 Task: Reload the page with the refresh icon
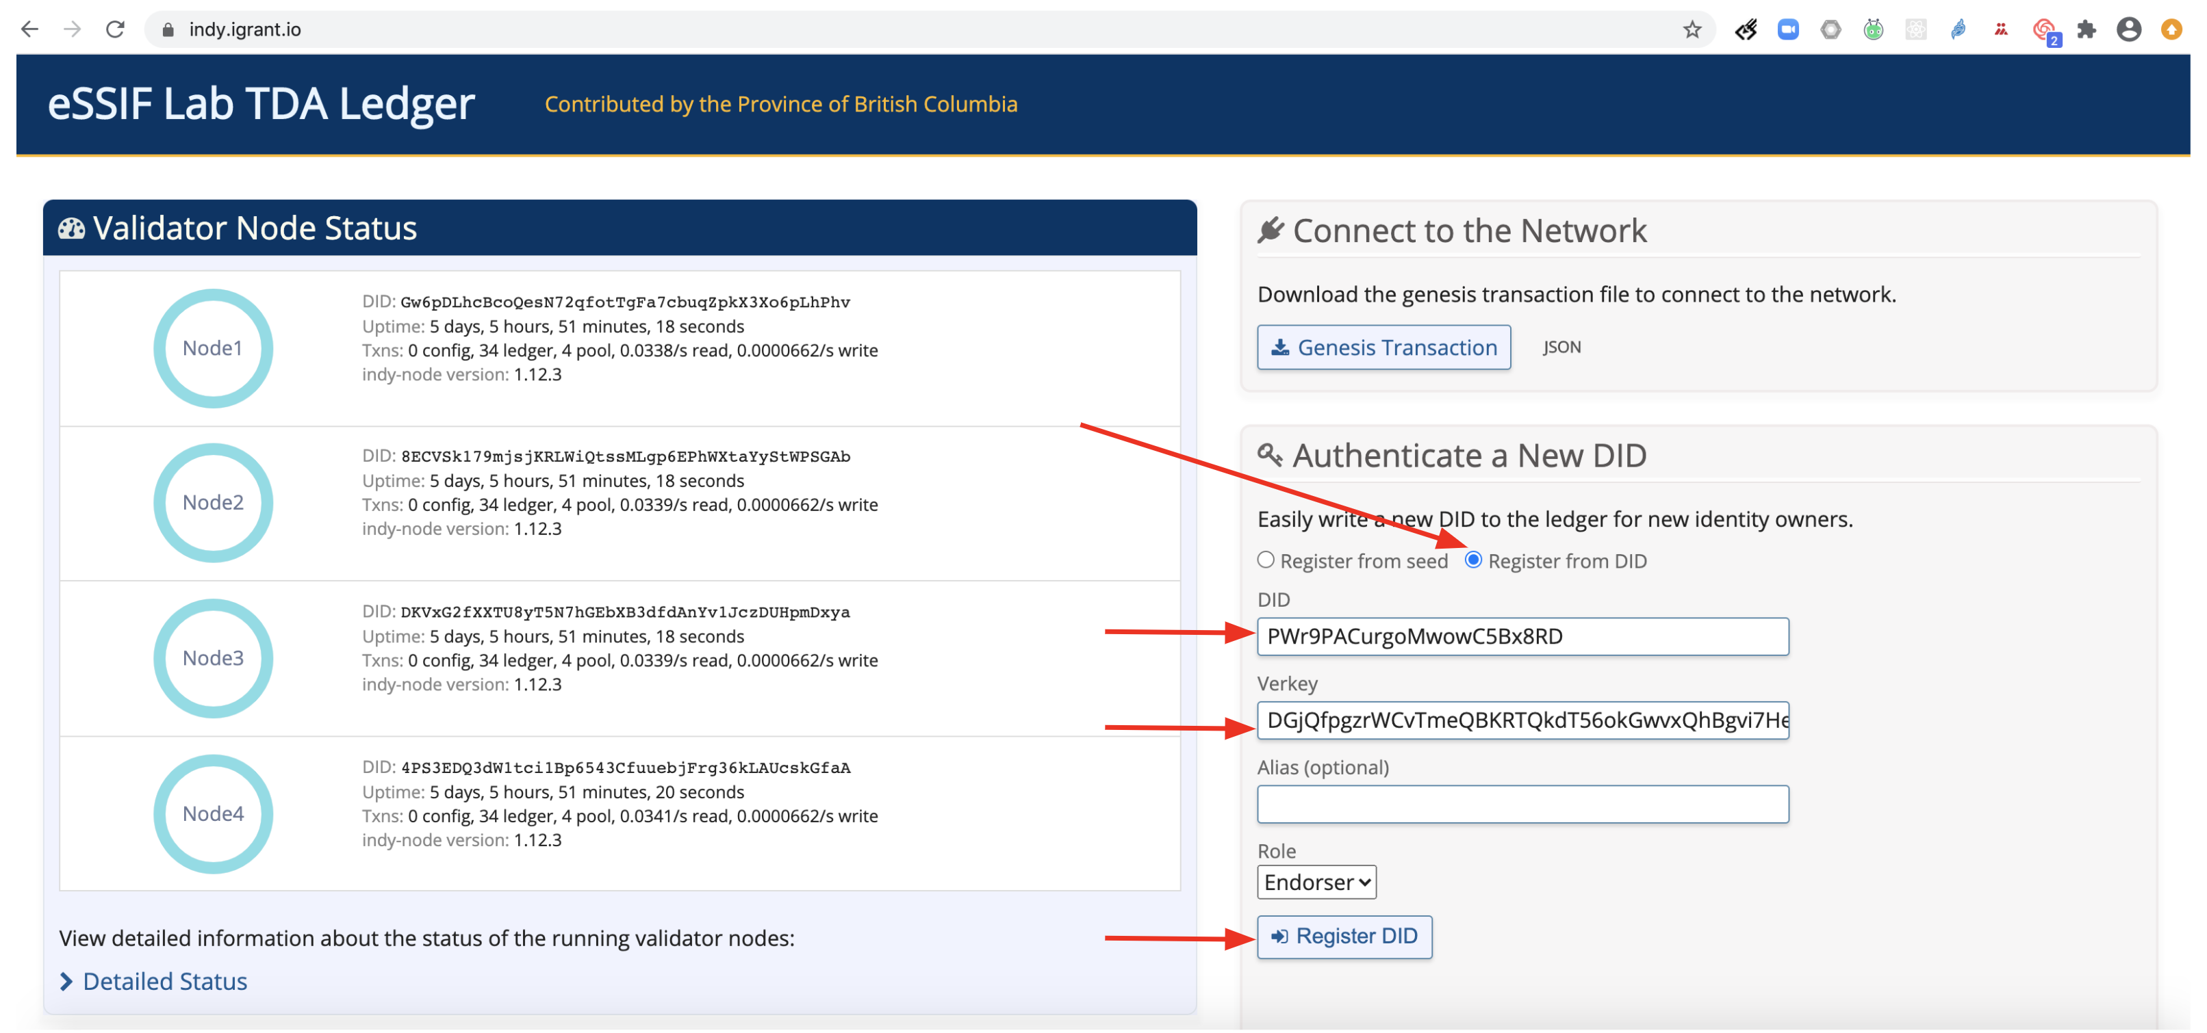click(x=116, y=29)
